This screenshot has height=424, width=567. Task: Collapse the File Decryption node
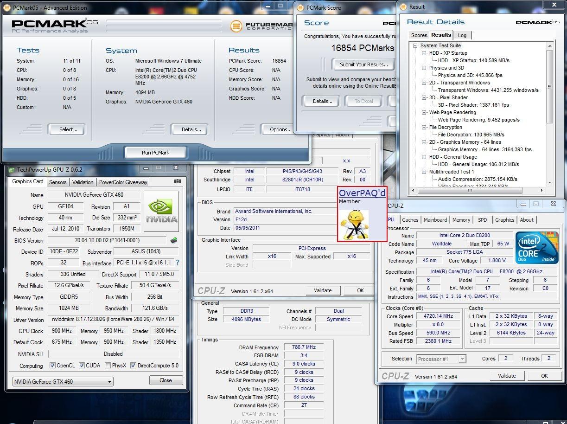(x=424, y=127)
